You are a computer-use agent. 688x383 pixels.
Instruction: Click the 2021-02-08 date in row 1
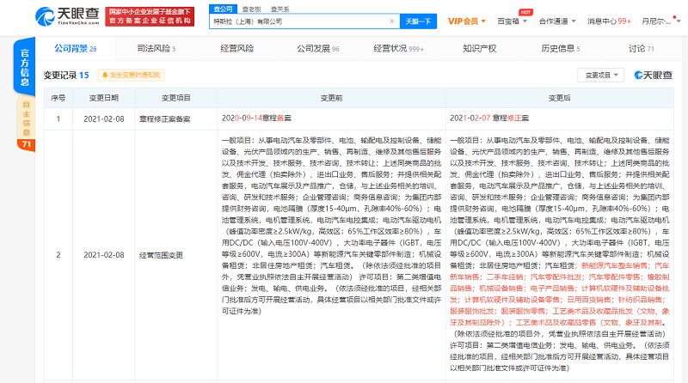pyautogui.click(x=104, y=119)
